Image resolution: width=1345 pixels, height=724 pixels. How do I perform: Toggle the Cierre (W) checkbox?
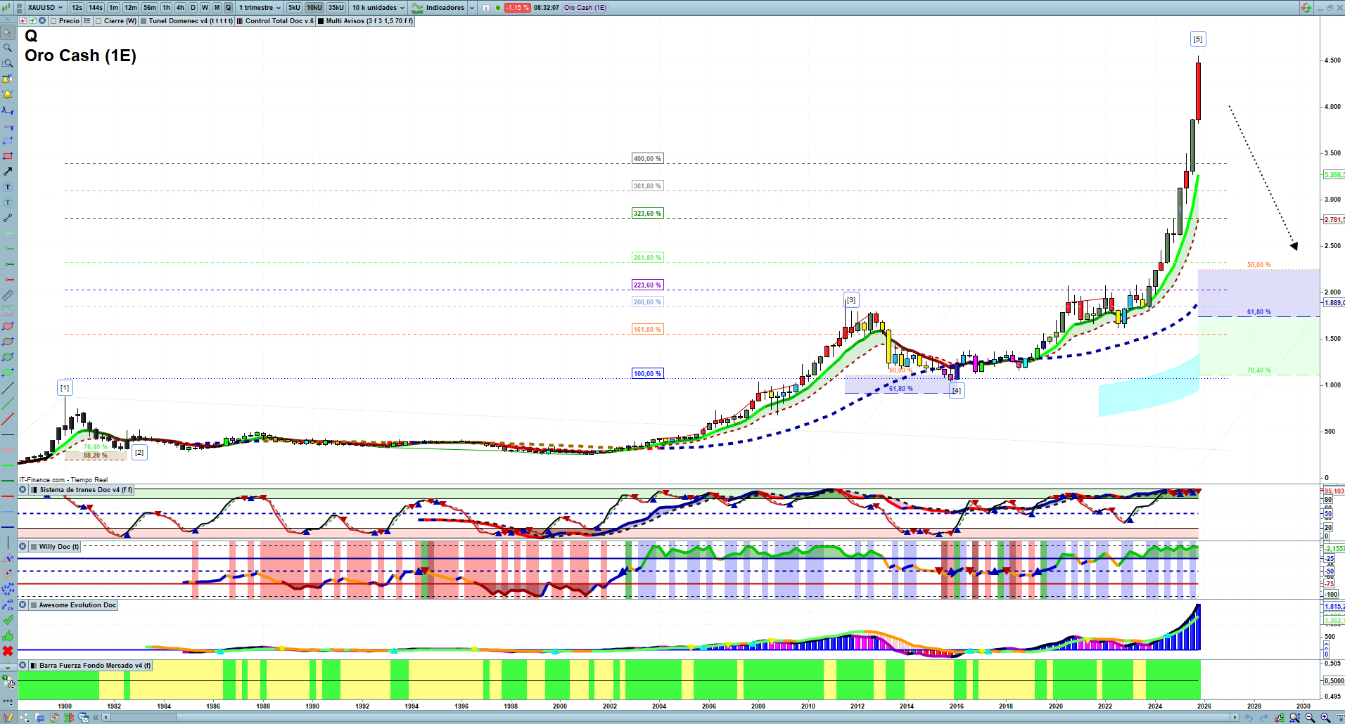tap(99, 21)
